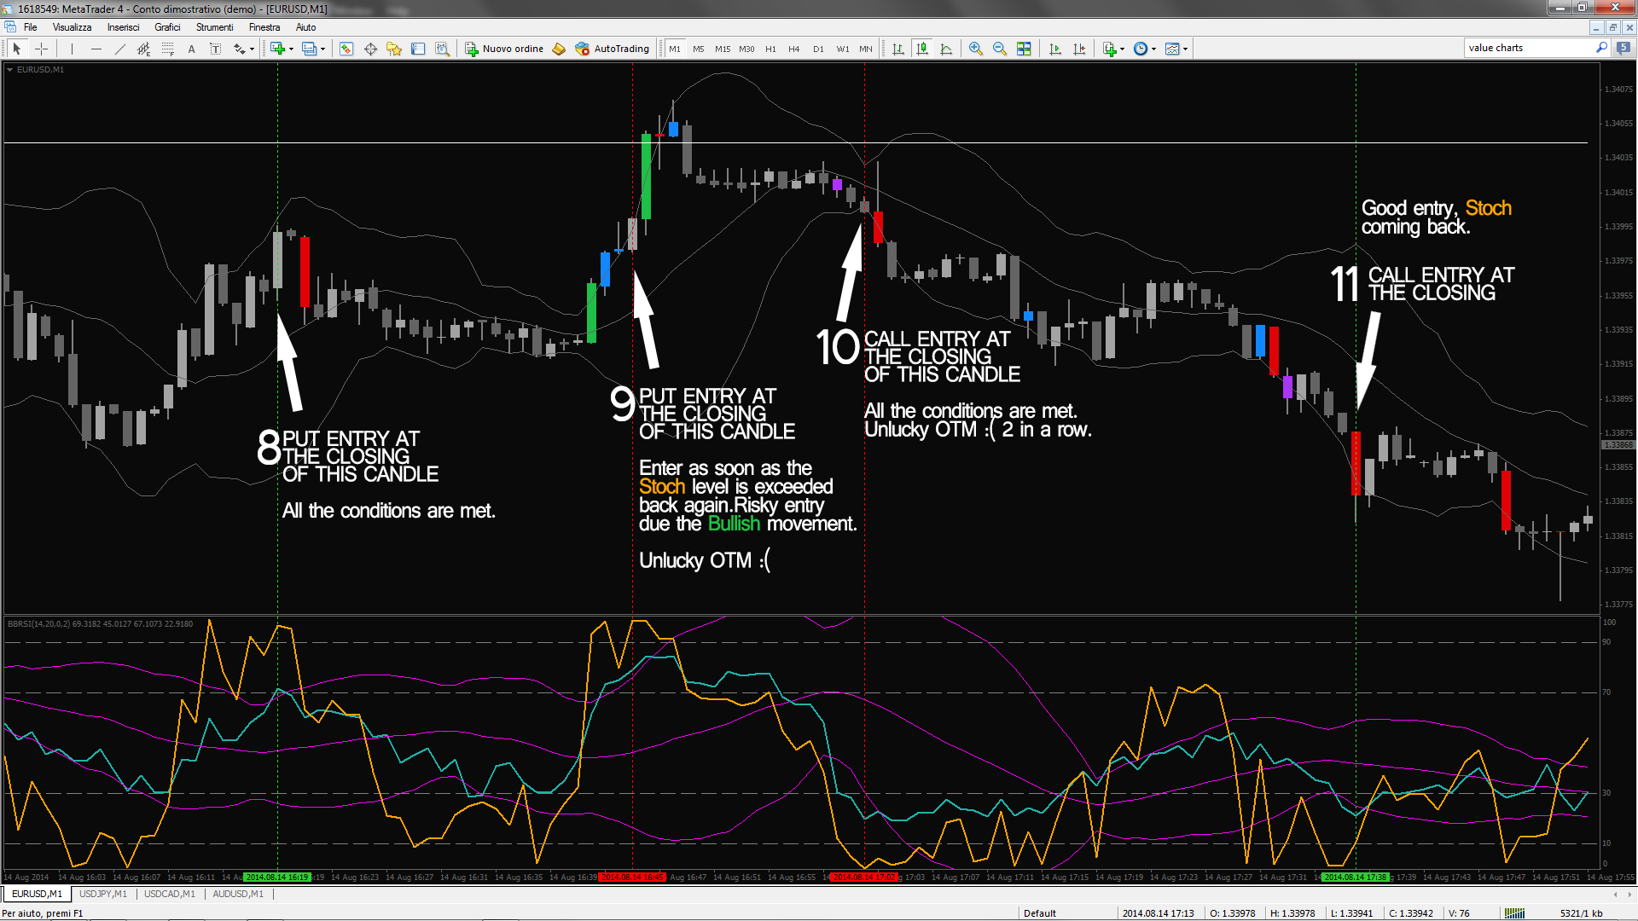
Task: Toggle candlestick chart display mode
Action: click(x=922, y=49)
